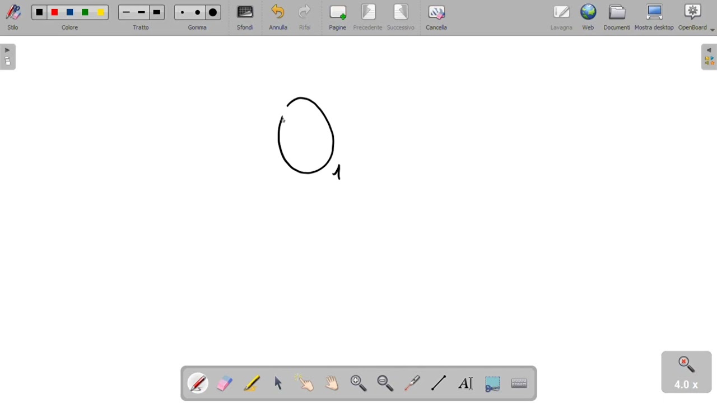
Task: Expand the right library side panel
Action: point(709,57)
